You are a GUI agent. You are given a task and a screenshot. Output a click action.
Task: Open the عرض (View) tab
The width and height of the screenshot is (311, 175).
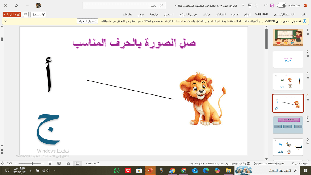click(141, 15)
